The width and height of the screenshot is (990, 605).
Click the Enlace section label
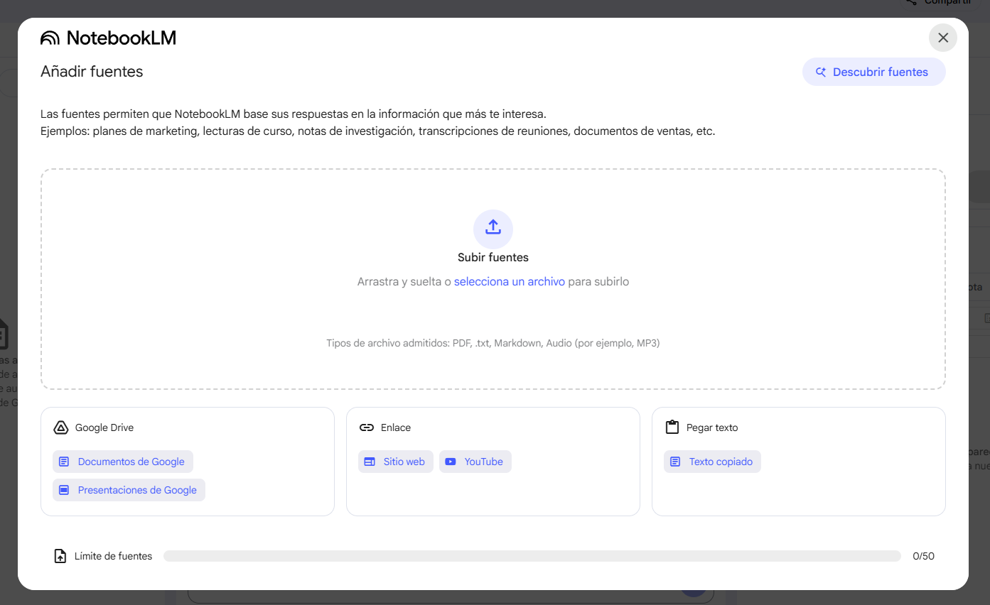396,427
